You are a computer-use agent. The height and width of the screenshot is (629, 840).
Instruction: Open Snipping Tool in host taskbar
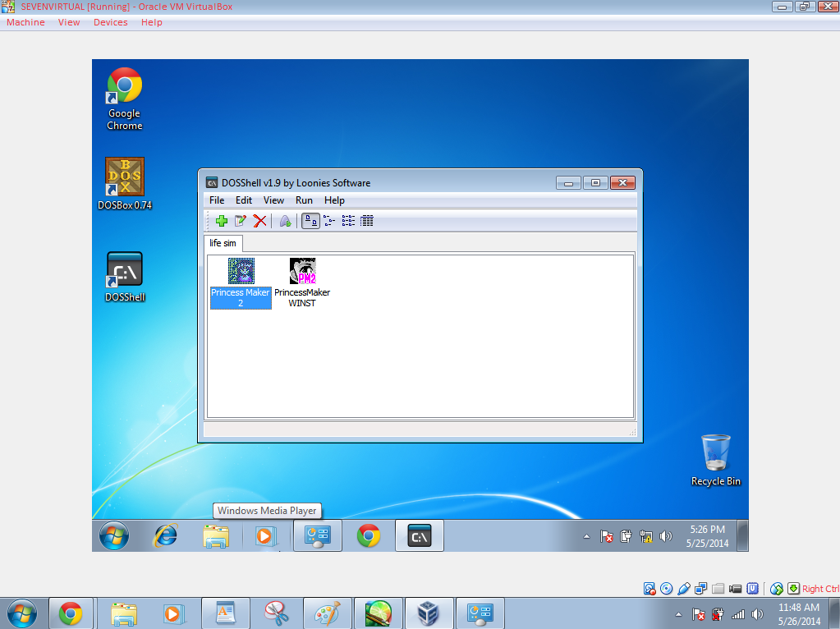[277, 613]
